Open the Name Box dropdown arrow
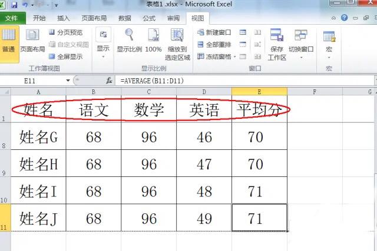 point(68,81)
